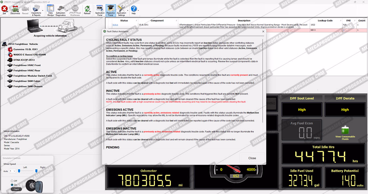Expand the Application Settings dropdown arrow

[127, 11]
